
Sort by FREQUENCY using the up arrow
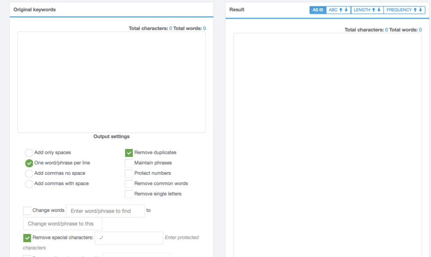(415, 10)
